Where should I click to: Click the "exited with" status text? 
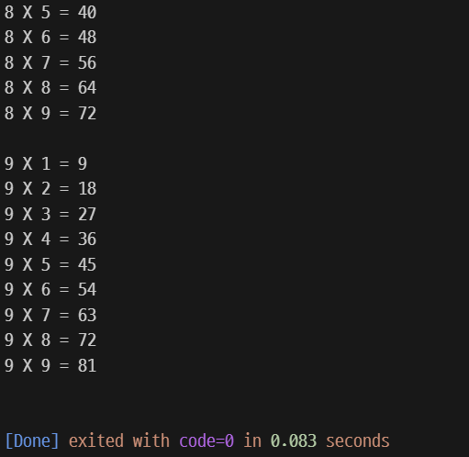pos(119,441)
